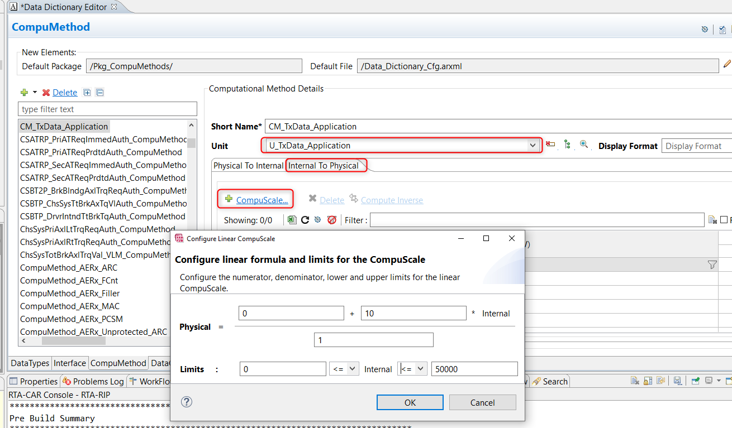Open the add element dropdown arrow
The height and width of the screenshot is (428, 732).
pos(35,93)
